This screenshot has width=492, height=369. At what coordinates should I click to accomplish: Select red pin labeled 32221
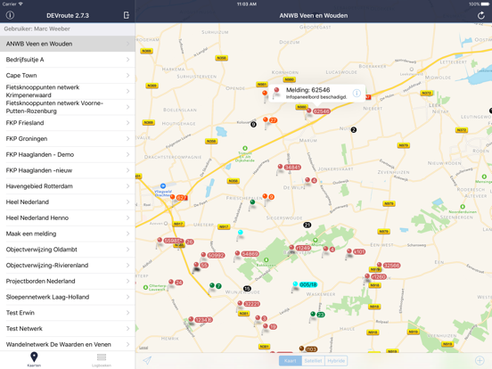(x=249, y=304)
